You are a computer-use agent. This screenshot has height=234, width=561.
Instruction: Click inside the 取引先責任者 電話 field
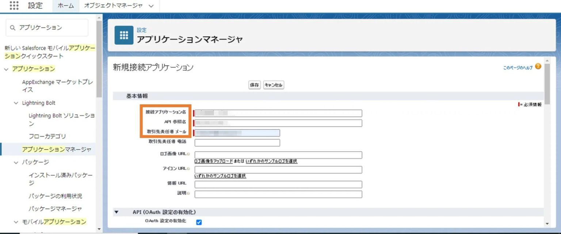click(237, 143)
